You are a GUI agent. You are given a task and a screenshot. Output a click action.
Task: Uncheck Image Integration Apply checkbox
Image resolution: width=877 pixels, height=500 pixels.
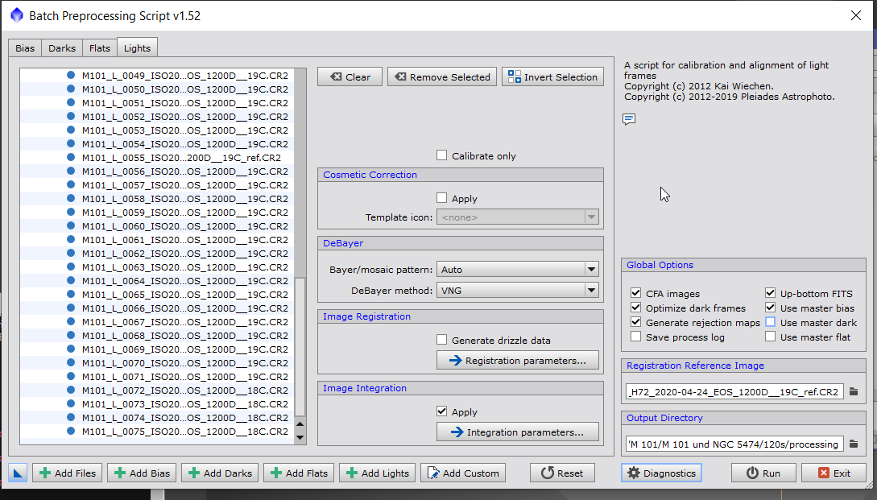[x=442, y=411]
